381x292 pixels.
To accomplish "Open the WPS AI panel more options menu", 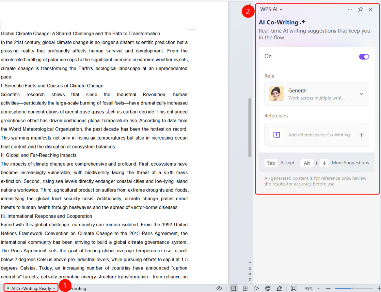I will [x=350, y=9].
